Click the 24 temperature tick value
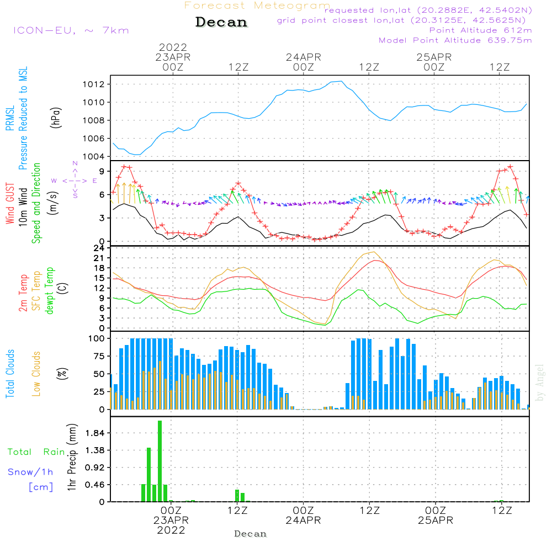The height and width of the screenshot is (552, 552). (x=99, y=248)
